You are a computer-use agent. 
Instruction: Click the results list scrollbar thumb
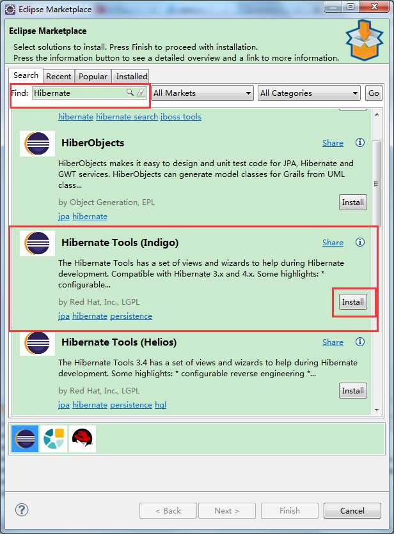tap(377, 184)
